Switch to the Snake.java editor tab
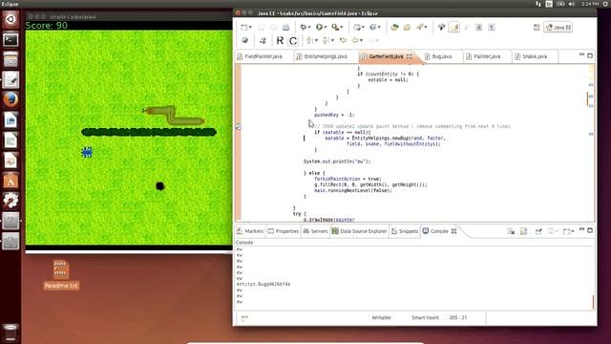 tap(535, 56)
